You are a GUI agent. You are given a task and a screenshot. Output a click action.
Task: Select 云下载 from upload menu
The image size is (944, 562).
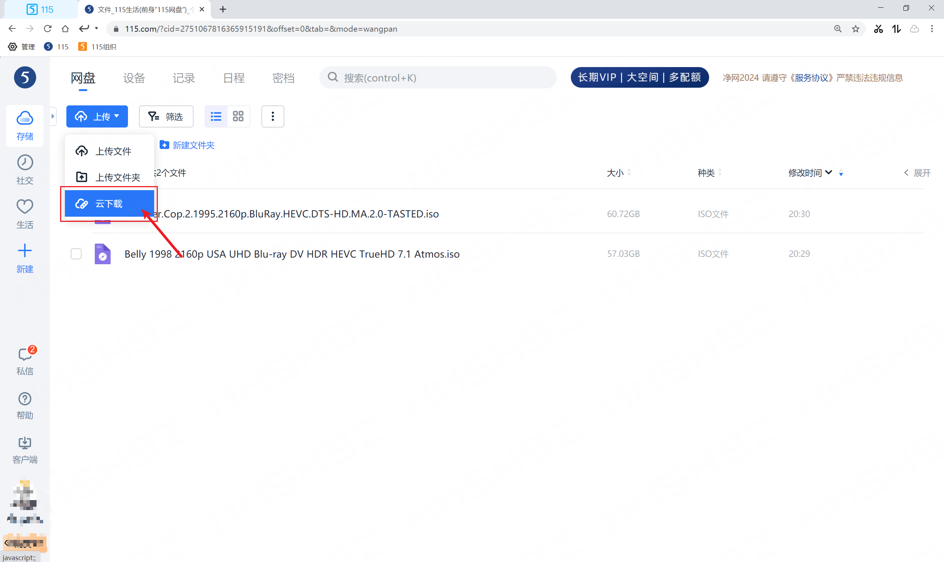(x=109, y=204)
